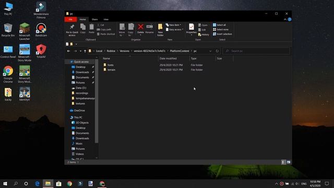Open the Properties icon in the ribbon
The width and height of the screenshot is (334, 188).
click(x=192, y=27)
